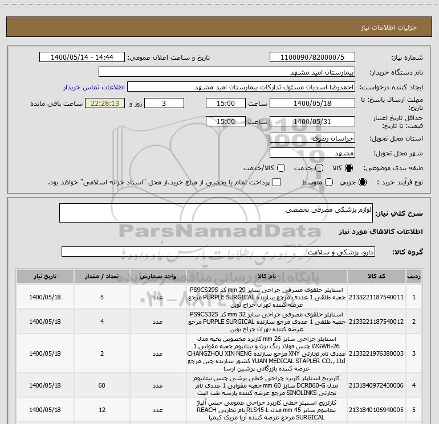This screenshot has width=439, height=424.
Task: Click product code 213322187540011
Action: [376, 297]
